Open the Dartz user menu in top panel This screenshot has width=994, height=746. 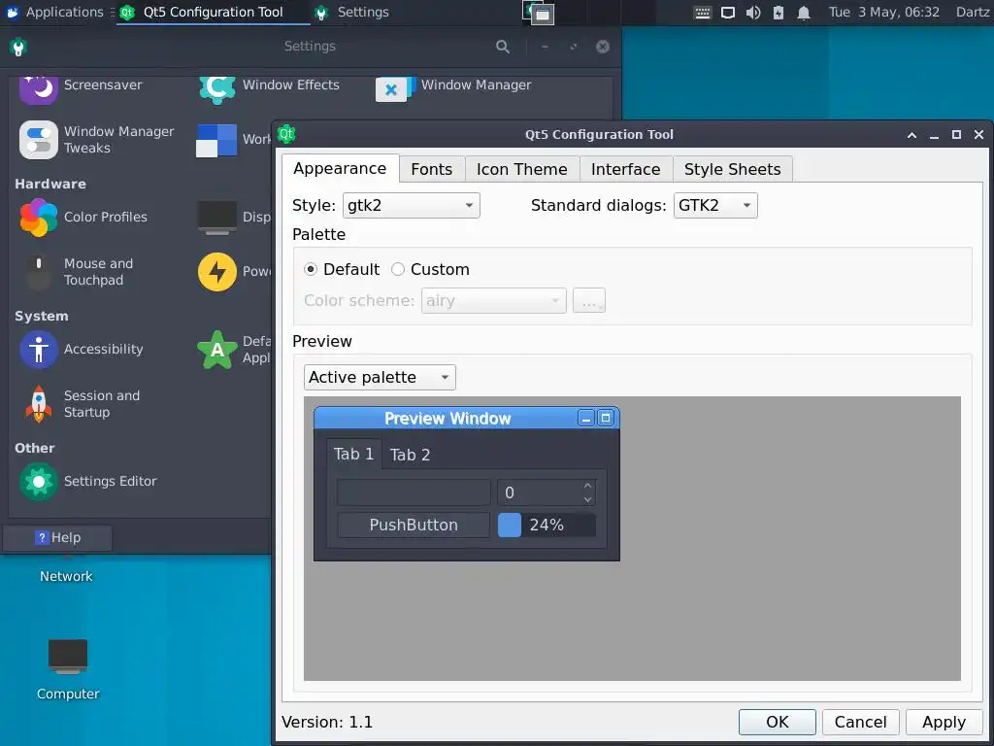point(973,12)
